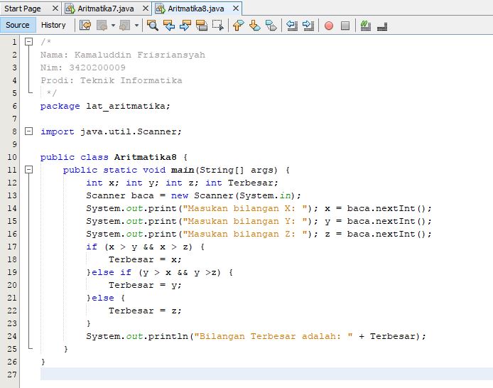Screen dimensions: 493x388
Task: Click line number 24 in the gutter
Action: [x=12, y=336]
